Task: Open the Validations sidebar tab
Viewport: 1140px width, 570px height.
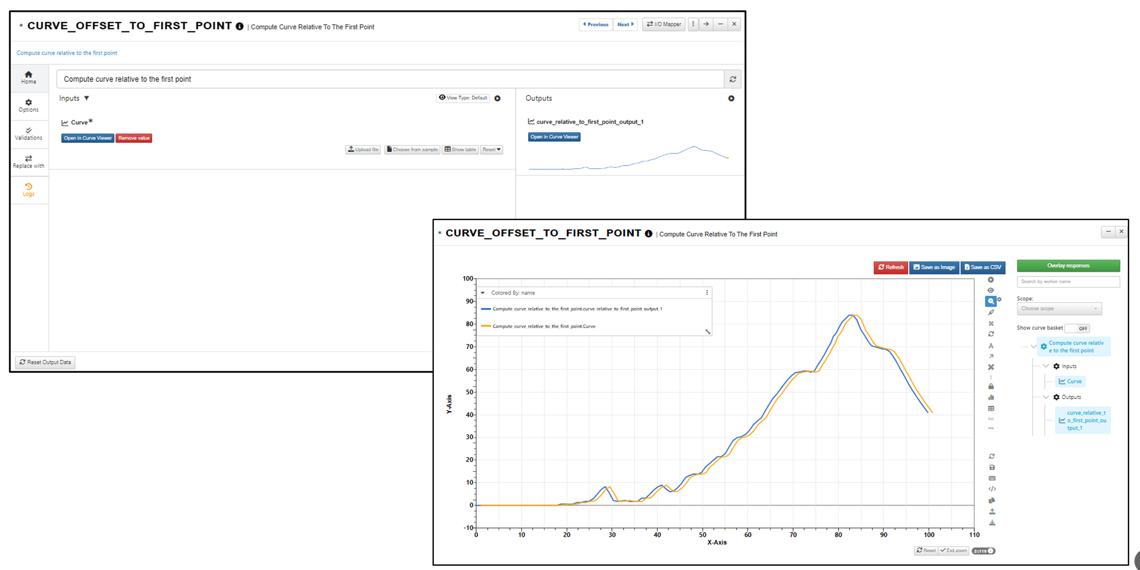Action: [29, 133]
